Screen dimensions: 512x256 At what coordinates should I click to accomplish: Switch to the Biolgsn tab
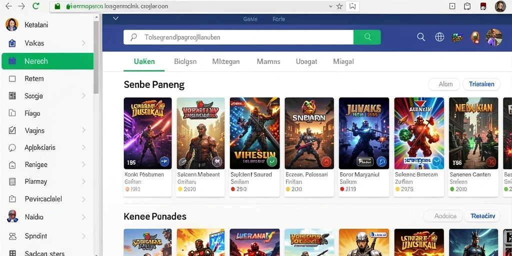point(185,61)
